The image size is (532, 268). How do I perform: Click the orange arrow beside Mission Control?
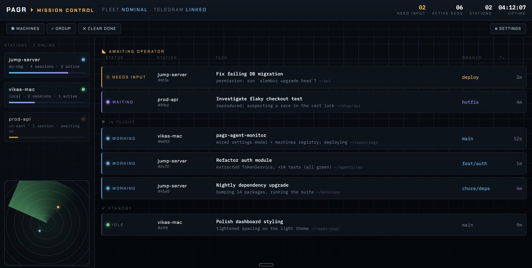[32, 10]
